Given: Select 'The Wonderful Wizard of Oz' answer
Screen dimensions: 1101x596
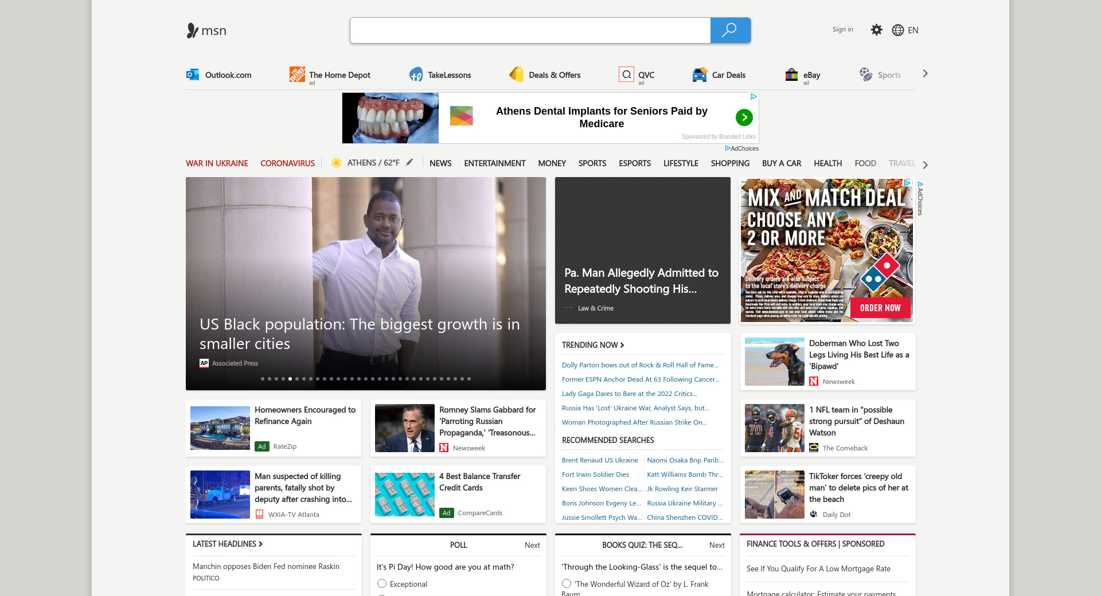Looking at the screenshot, I should tap(567, 583).
